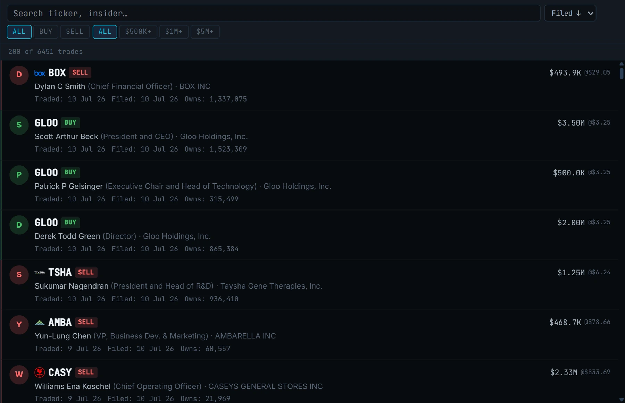Click Derek Todd Green's D avatar
The image size is (625, 403).
click(19, 225)
